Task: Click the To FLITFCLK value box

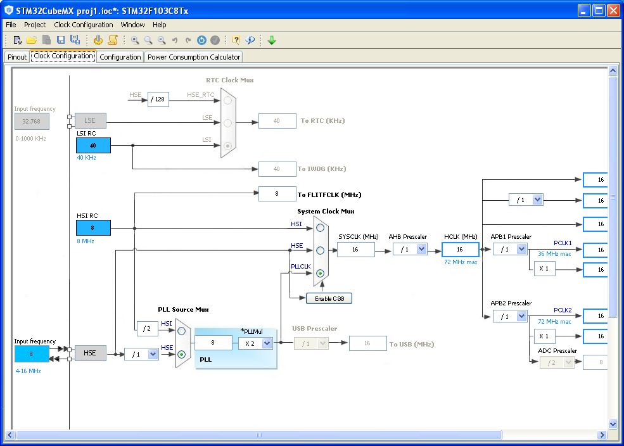Action: [x=277, y=194]
